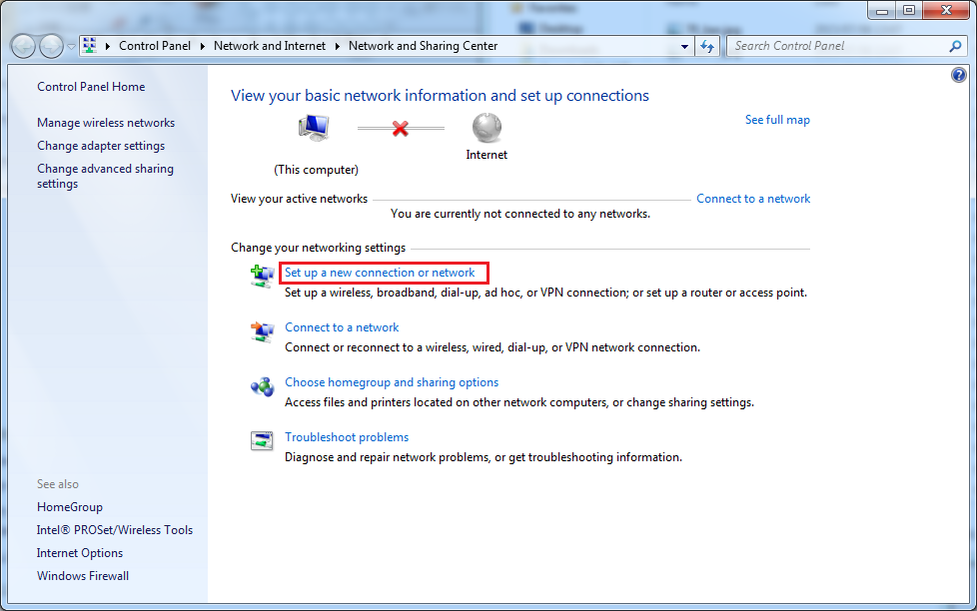Expand arrow after Network and Internet breadcrumb

pos(338,46)
